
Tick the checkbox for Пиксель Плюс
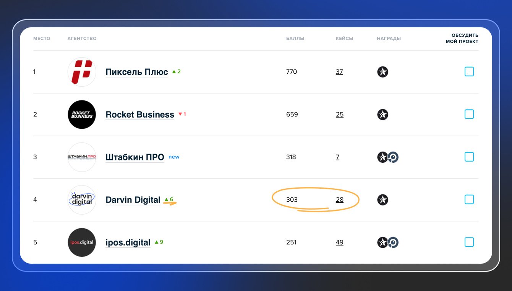tap(469, 71)
